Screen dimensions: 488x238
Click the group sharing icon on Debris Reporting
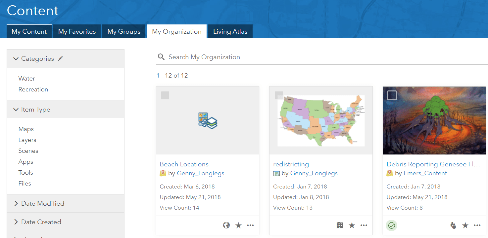[x=453, y=225]
